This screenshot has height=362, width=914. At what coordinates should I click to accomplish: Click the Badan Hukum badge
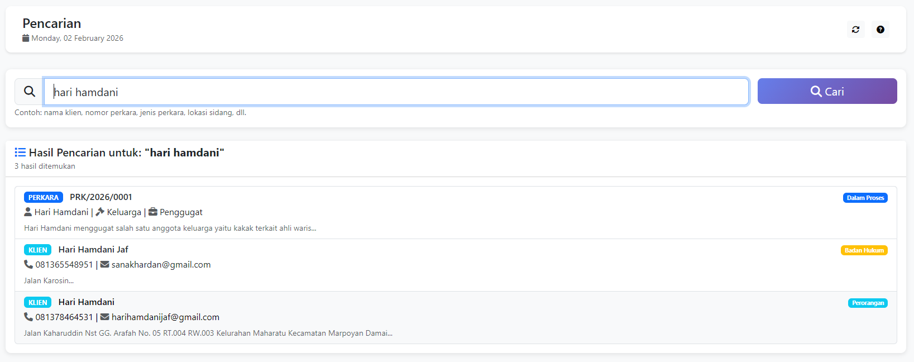pos(864,250)
